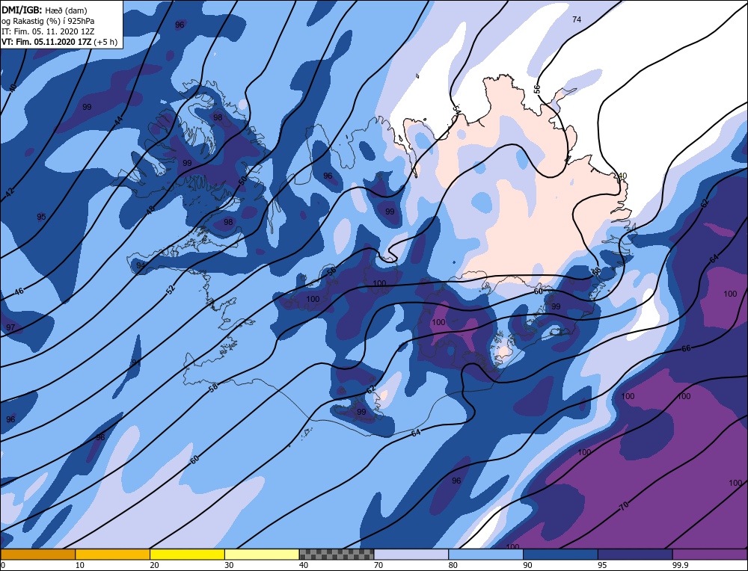Image resolution: width=748 pixels, height=571 pixels.
Task: Click the lavender 70–80 legend swatch
Action: pyautogui.click(x=411, y=555)
